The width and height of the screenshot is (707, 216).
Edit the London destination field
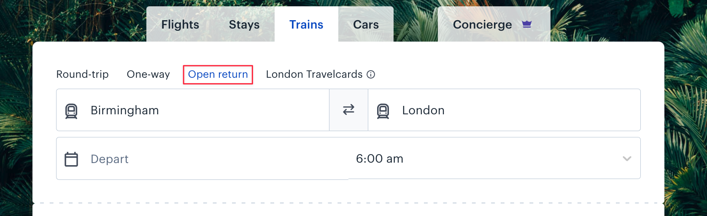pyautogui.click(x=504, y=110)
